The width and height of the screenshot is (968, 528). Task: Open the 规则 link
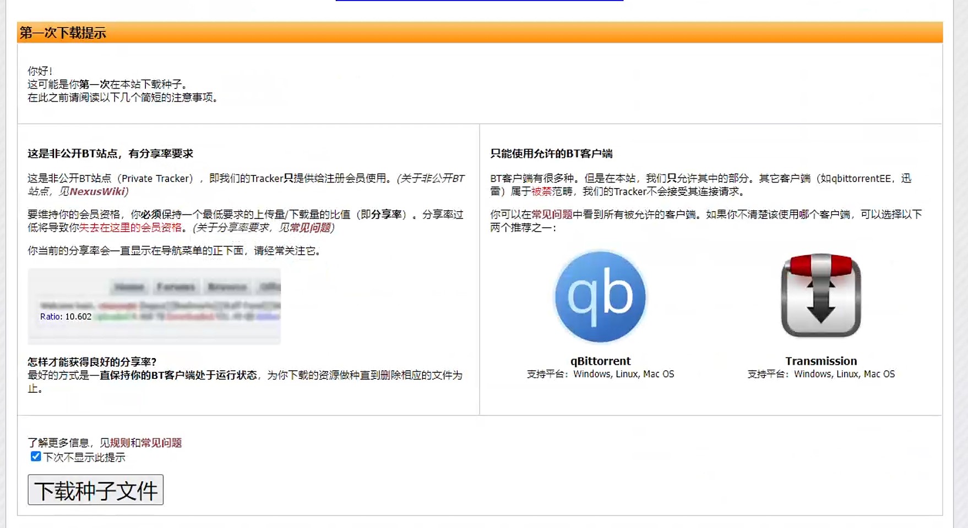[120, 443]
